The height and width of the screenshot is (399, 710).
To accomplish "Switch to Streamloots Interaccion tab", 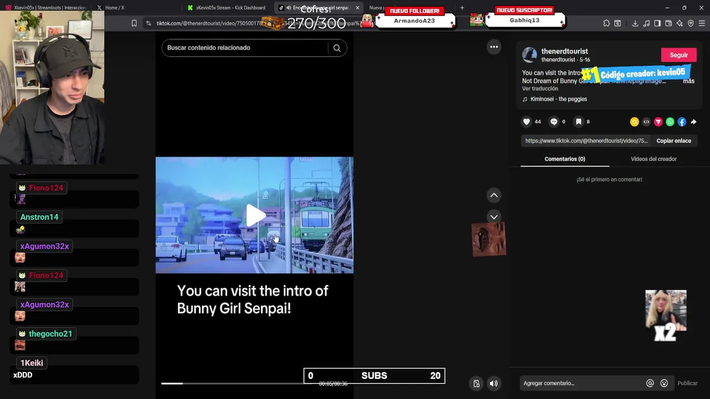I will tap(45, 8).
